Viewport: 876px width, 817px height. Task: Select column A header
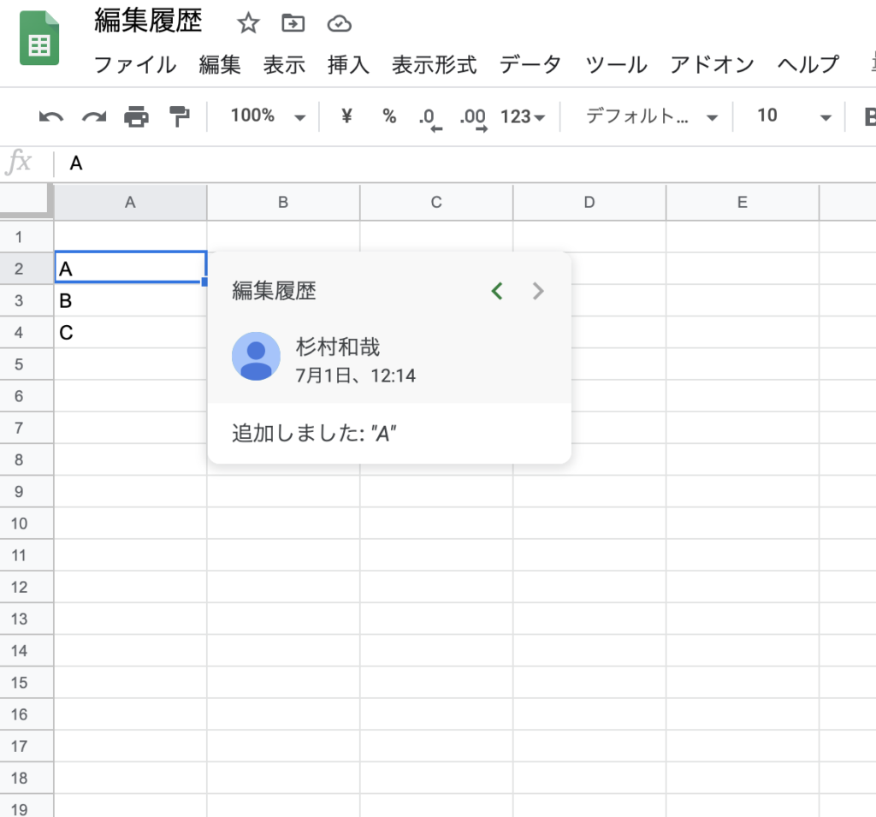pyautogui.click(x=130, y=202)
